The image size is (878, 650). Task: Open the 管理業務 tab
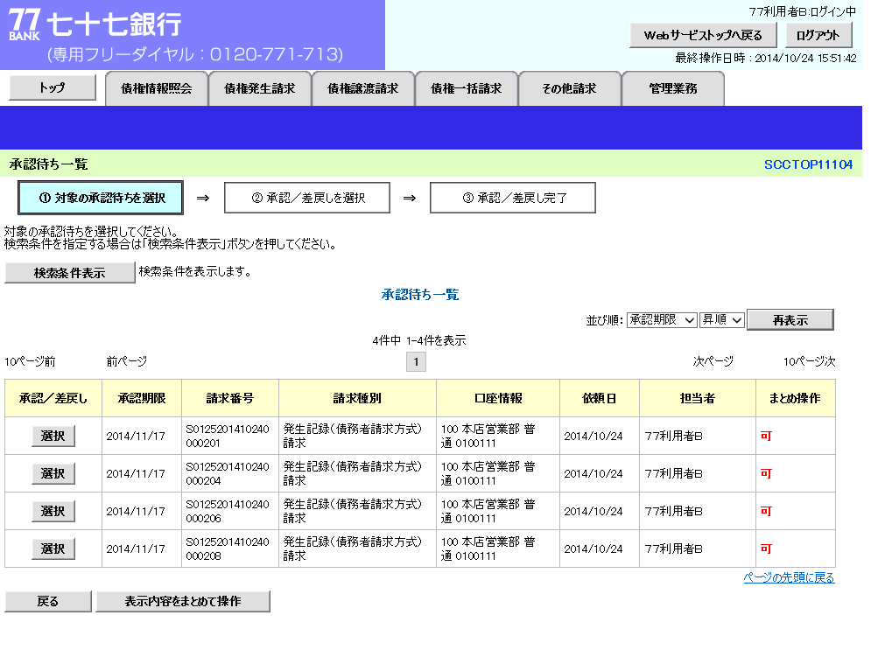673,88
